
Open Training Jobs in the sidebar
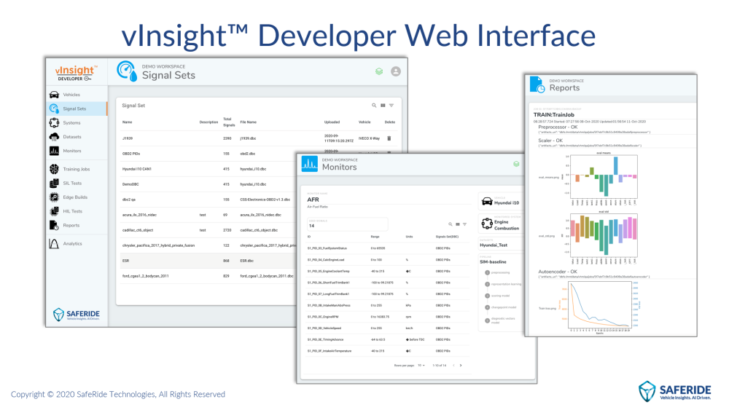77,169
